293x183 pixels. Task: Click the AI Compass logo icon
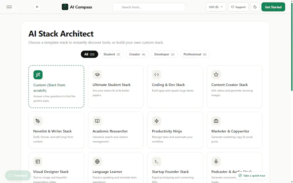coord(65,7)
